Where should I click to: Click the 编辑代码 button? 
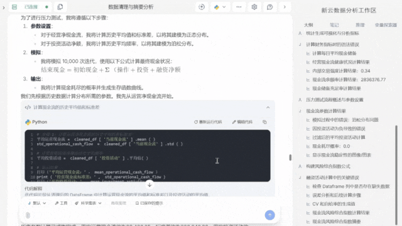(242, 122)
